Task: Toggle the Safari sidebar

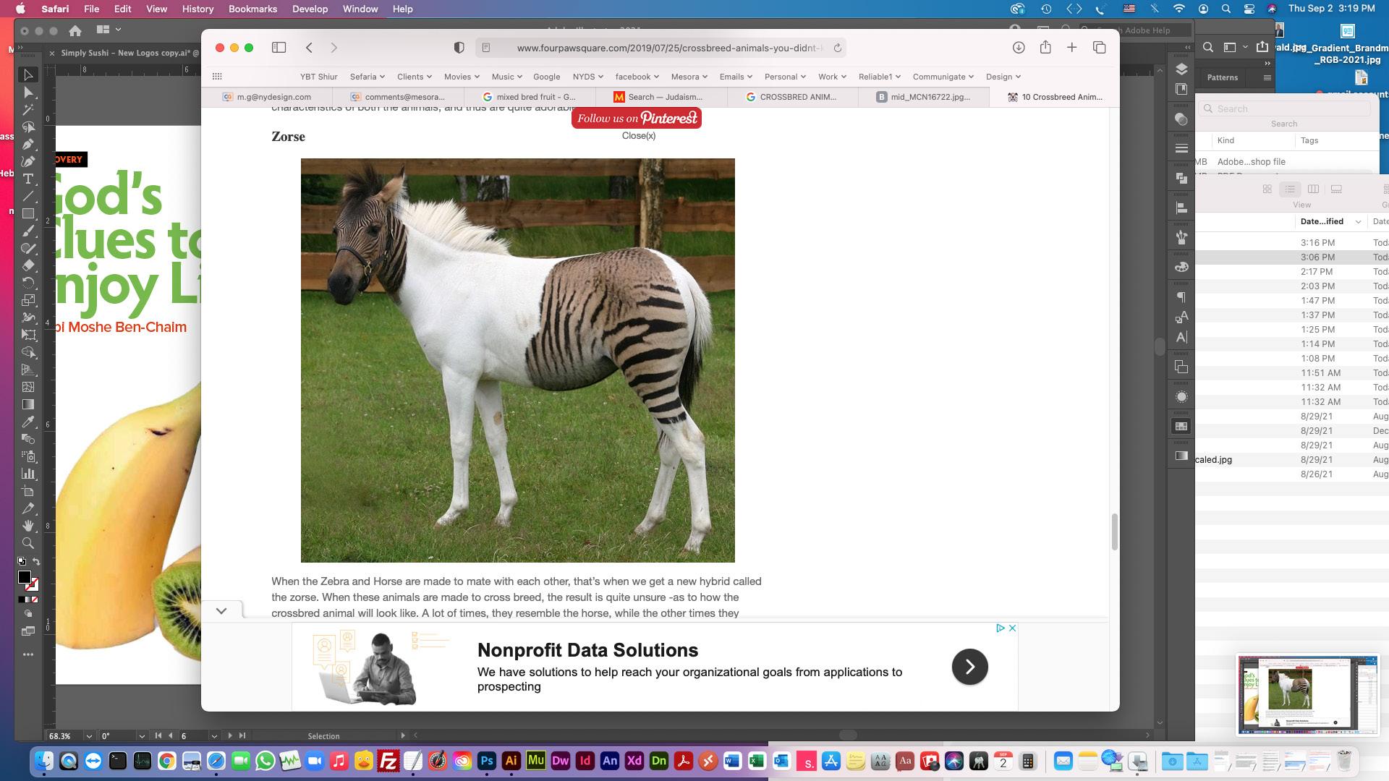Action: click(279, 48)
